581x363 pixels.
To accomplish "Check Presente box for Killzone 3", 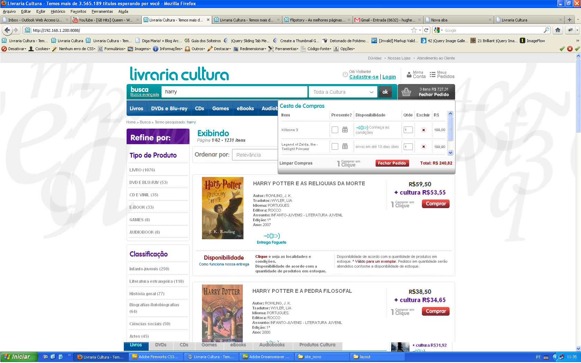I will (335, 130).
